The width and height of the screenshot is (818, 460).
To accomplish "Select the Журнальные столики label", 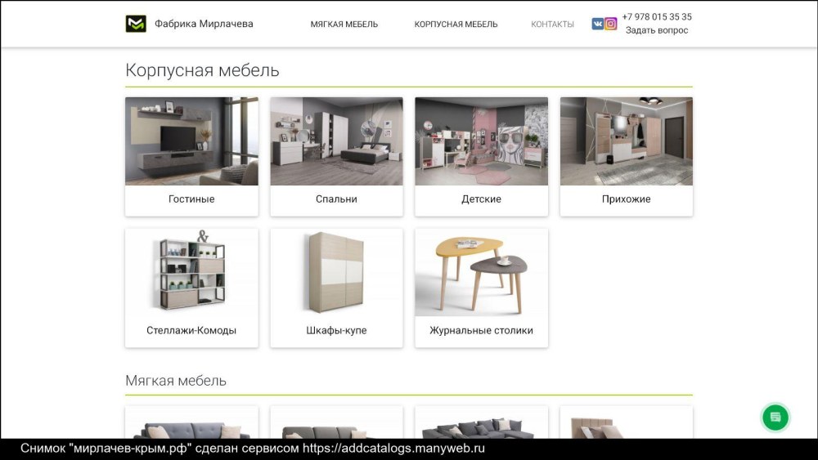I will 482,330.
